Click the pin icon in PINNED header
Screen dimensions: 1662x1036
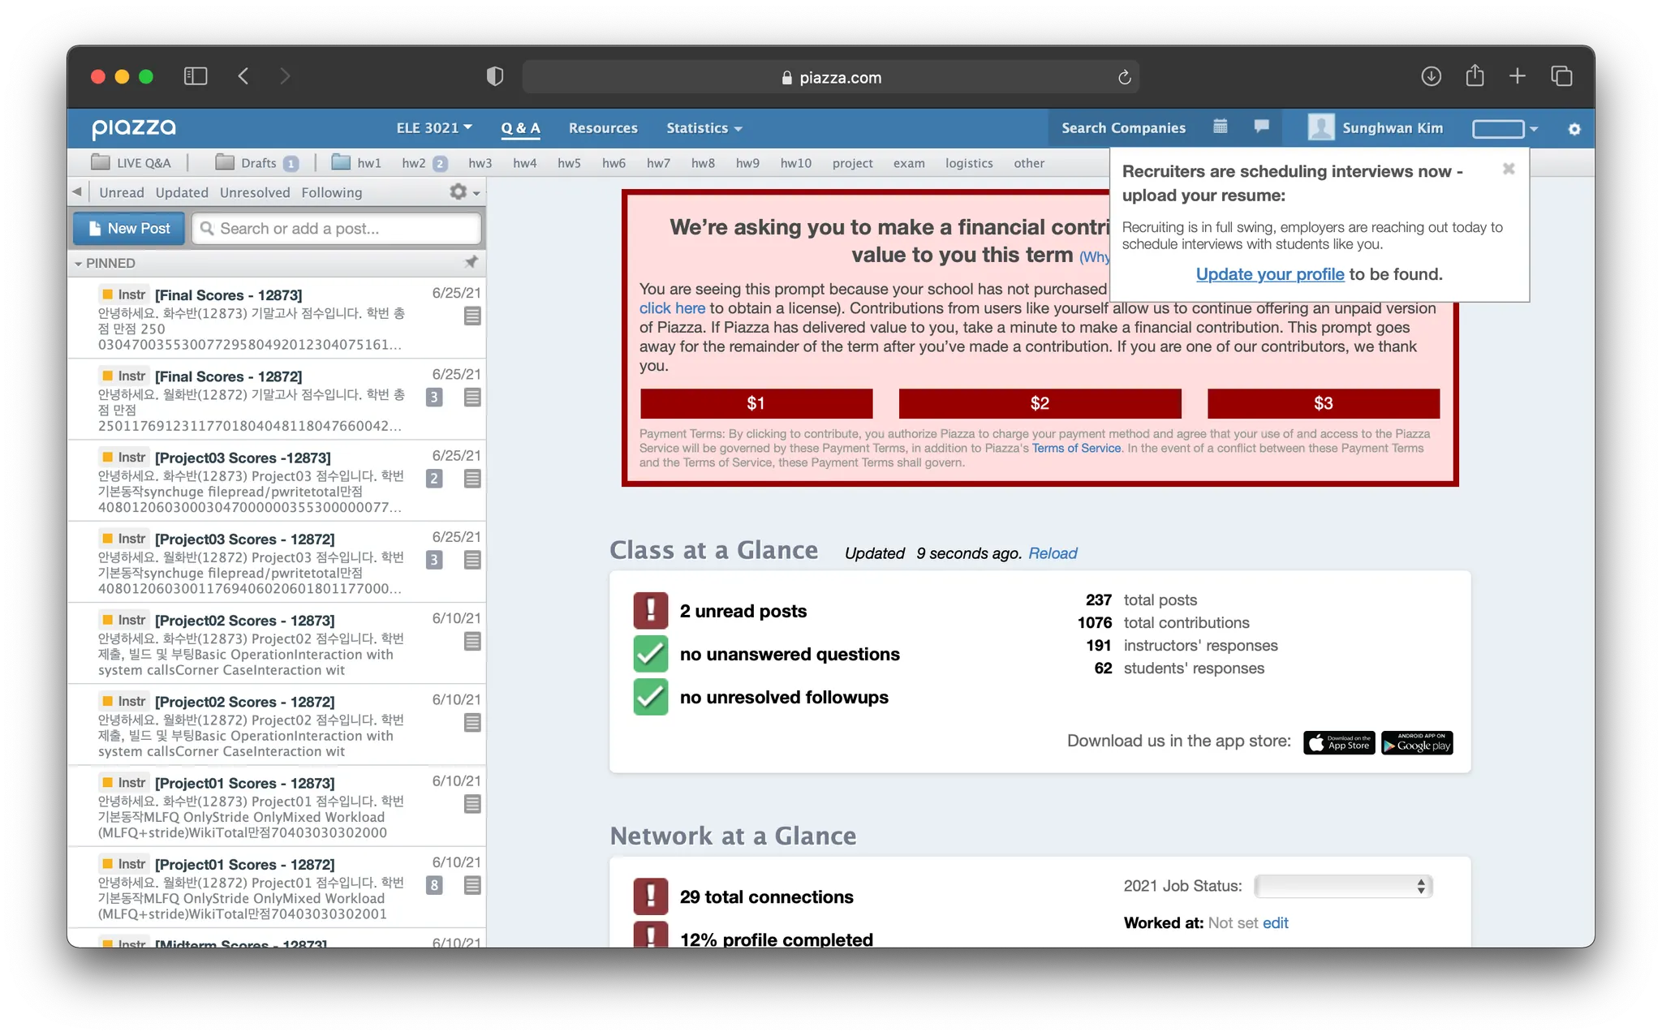coord(471,262)
